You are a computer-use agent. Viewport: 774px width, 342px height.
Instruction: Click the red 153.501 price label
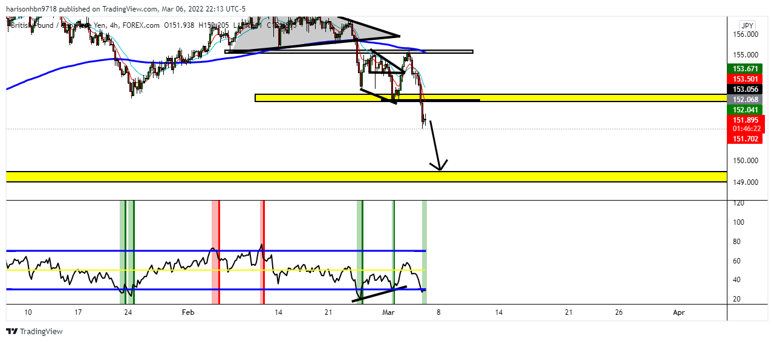tap(744, 79)
